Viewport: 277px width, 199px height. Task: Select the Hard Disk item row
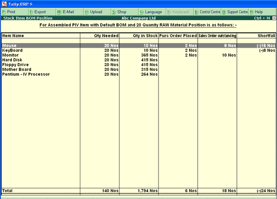pyautogui.click(x=138, y=60)
